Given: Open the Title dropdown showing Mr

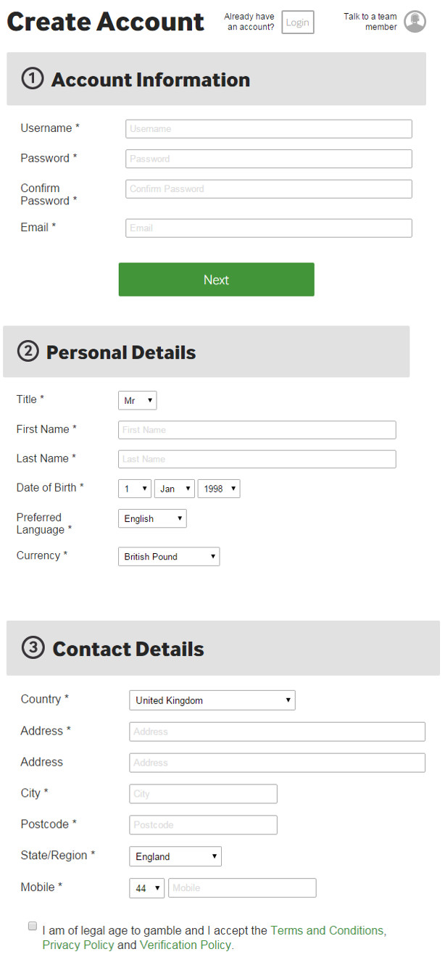Looking at the screenshot, I should (138, 400).
